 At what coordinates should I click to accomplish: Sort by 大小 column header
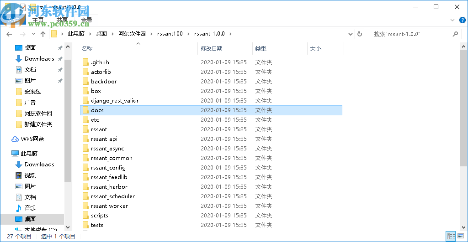[x=315, y=48]
